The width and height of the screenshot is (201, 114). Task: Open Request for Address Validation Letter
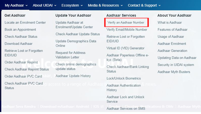coord(70,55)
